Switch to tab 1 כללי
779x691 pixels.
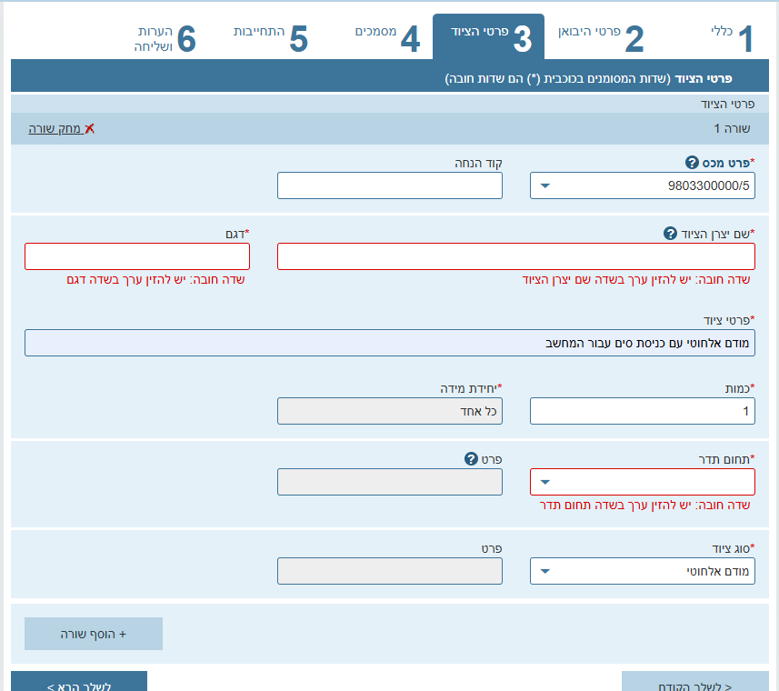coord(733,37)
